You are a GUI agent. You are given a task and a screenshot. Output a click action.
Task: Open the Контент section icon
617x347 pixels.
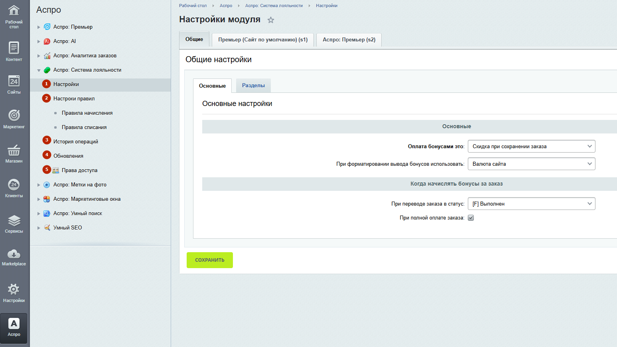14,48
